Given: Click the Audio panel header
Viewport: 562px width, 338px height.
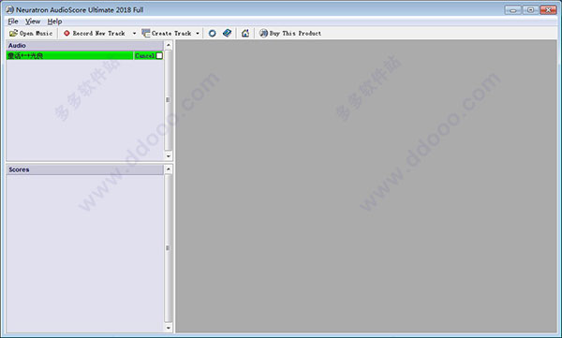Looking at the screenshot, I should 84,46.
